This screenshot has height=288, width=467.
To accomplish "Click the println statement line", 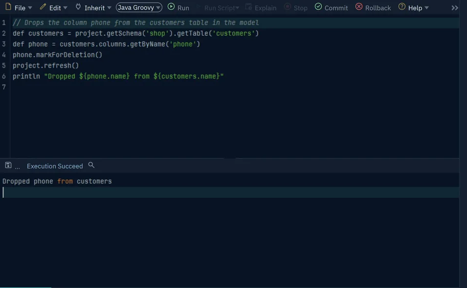I will click(118, 76).
